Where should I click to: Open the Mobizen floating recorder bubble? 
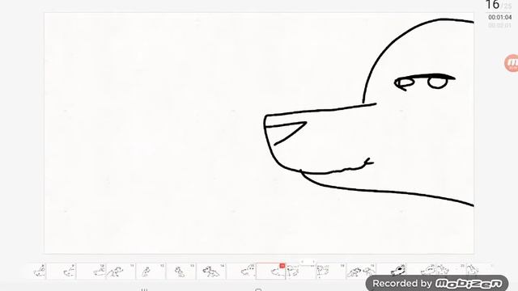point(512,63)
